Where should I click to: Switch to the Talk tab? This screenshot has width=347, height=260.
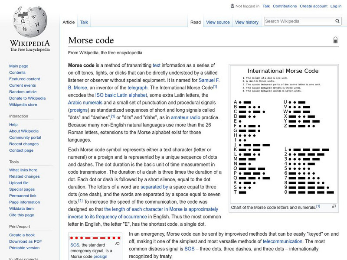83,22
